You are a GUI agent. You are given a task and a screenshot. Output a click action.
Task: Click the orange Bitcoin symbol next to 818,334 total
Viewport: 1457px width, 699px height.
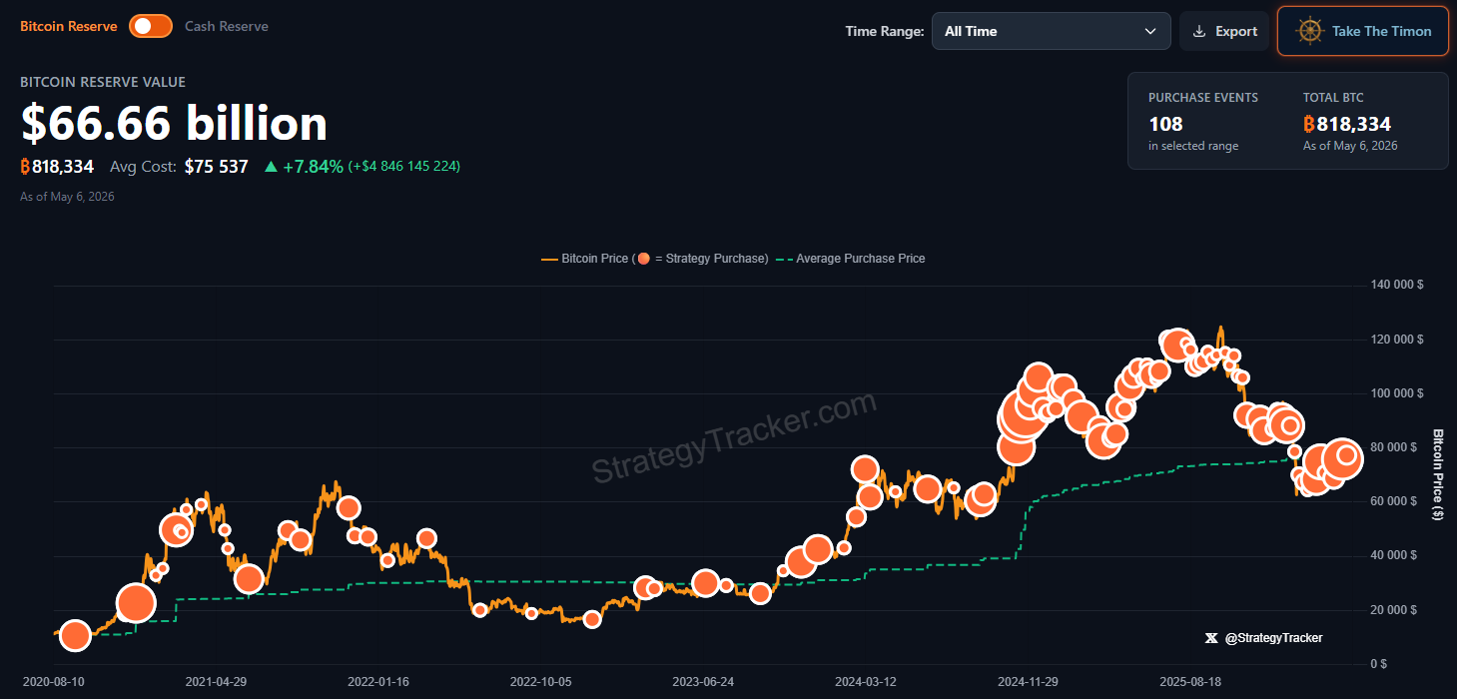tap(1309, 125)
